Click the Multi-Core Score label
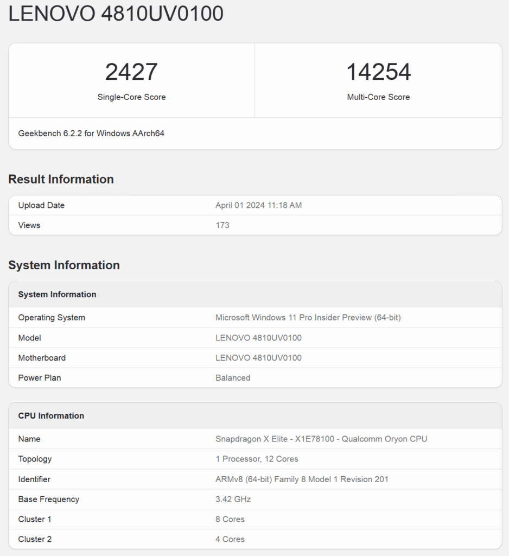Image resolution: width=509 pixels, height=556 pixels. [x=379, y=97]
